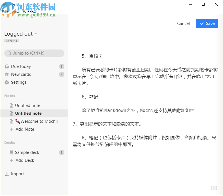The height and width of the screenshot is (196, 223).
Task: Open the Window menu
Action: click(30, 12)
